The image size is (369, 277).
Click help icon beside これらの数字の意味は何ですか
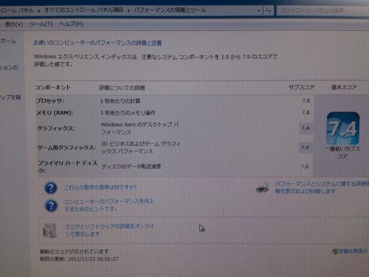tap(51, 188)
